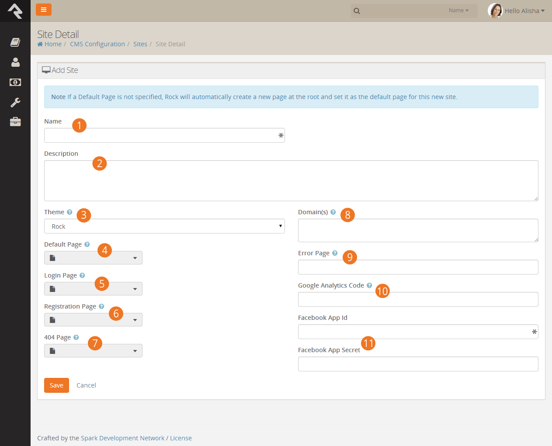Expand the Hello Alisha user menu

pos(524,11)
